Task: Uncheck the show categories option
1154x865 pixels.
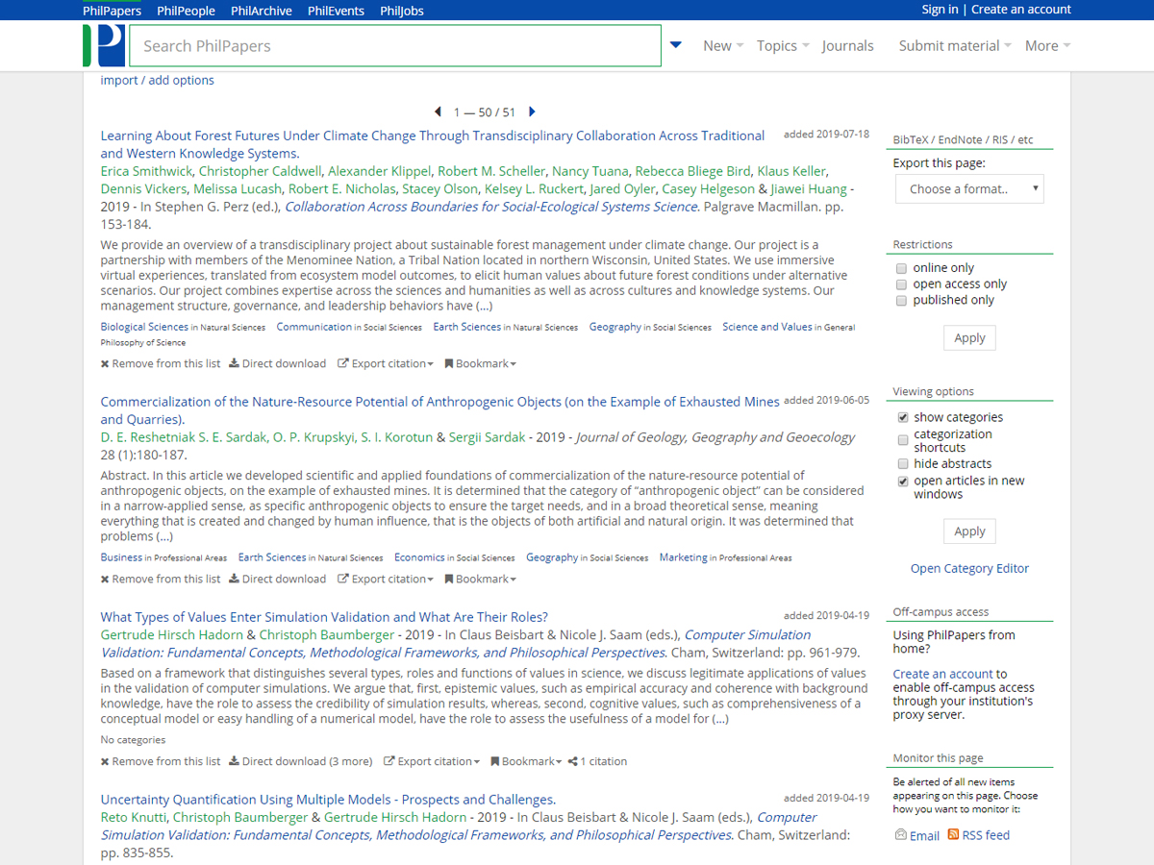Action: coord(902,418)
